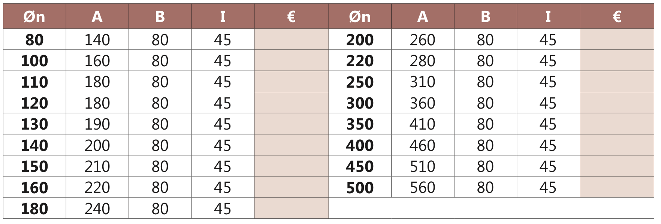Select the Øn 500 row label
661x224 pixels.
click(360, 187)
